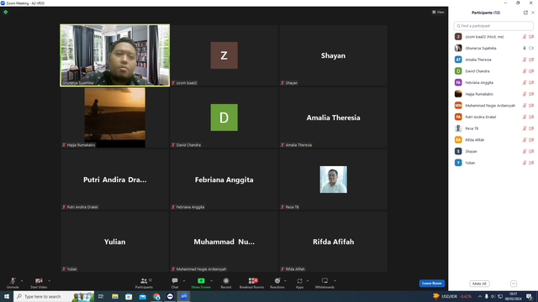
Task: Click the Resa TB profile photo tile
Action: coord(333,180)
